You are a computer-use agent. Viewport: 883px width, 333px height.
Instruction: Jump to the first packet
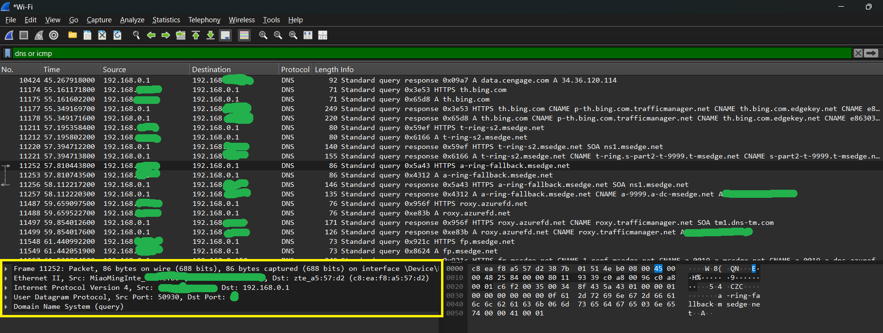(x=196, y=35)
